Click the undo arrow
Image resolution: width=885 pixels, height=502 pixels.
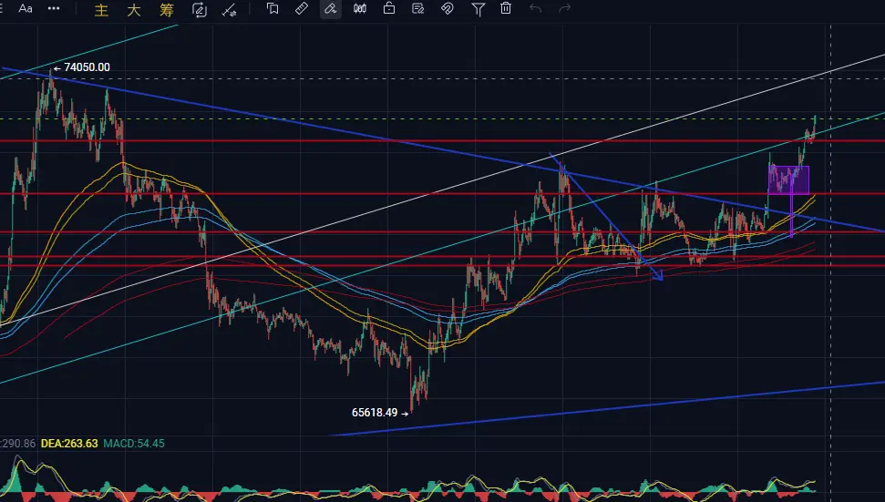[536, 8]
